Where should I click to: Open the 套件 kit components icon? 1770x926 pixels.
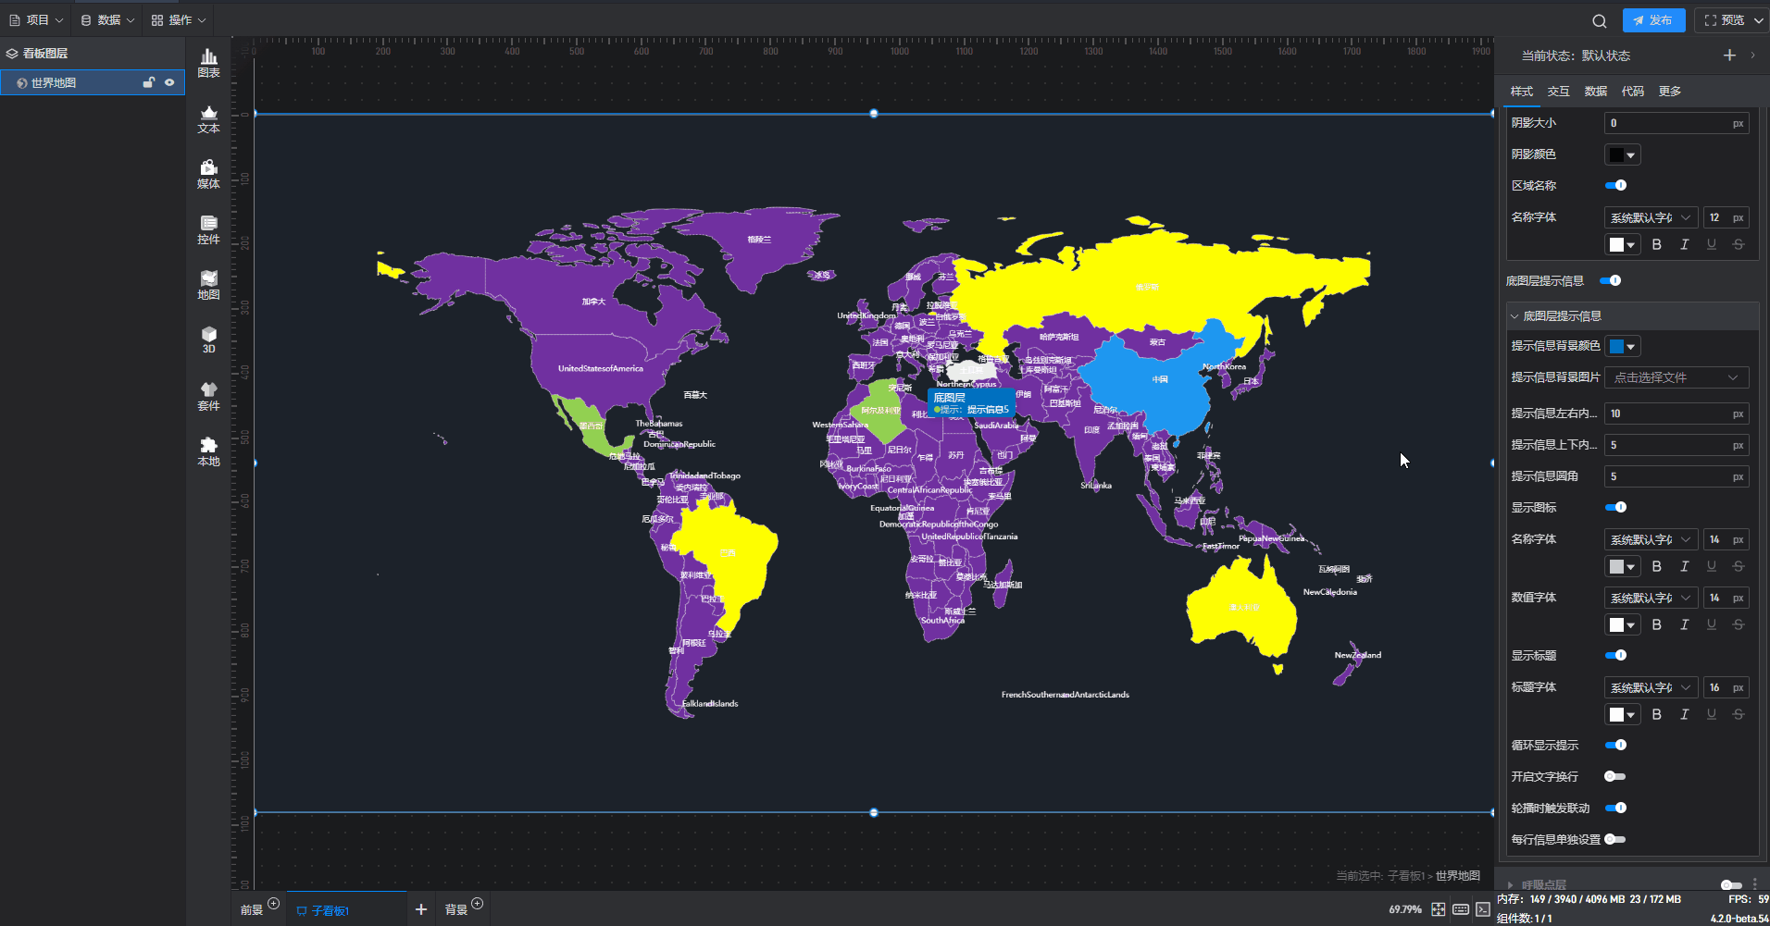[x=208, y=396]
